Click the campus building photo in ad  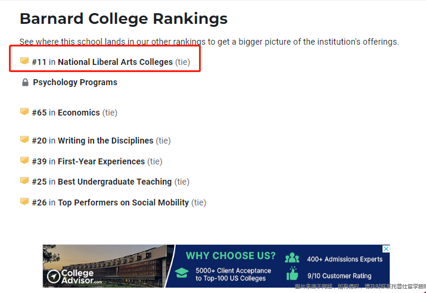point(108,266)
